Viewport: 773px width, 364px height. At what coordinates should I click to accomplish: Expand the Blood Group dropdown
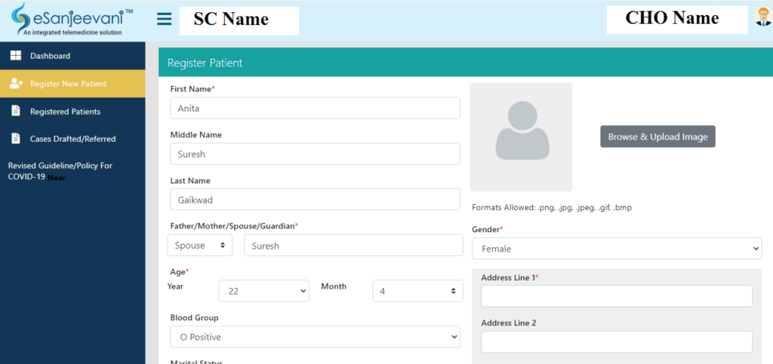point(315,337)
